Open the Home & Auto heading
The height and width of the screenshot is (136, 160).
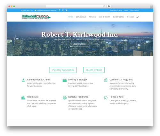point(116,97)
